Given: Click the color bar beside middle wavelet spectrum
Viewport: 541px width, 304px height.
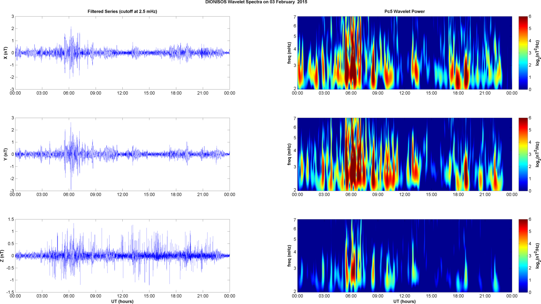Looking at the screenshot, I should tap(523, 154).
